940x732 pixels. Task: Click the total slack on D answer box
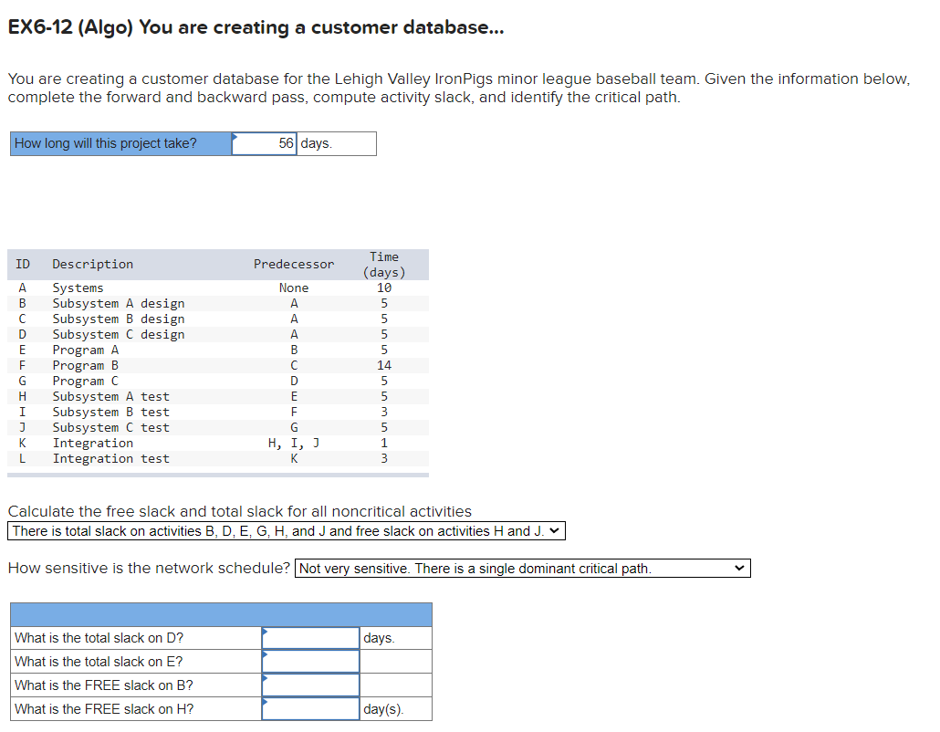[310, 637]
